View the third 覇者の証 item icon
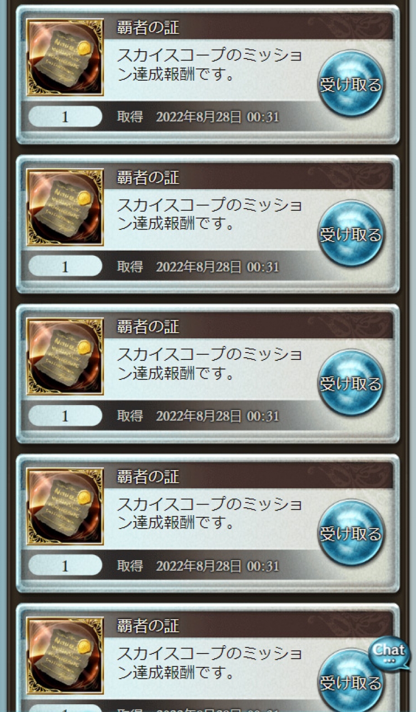 coord(65,357)
